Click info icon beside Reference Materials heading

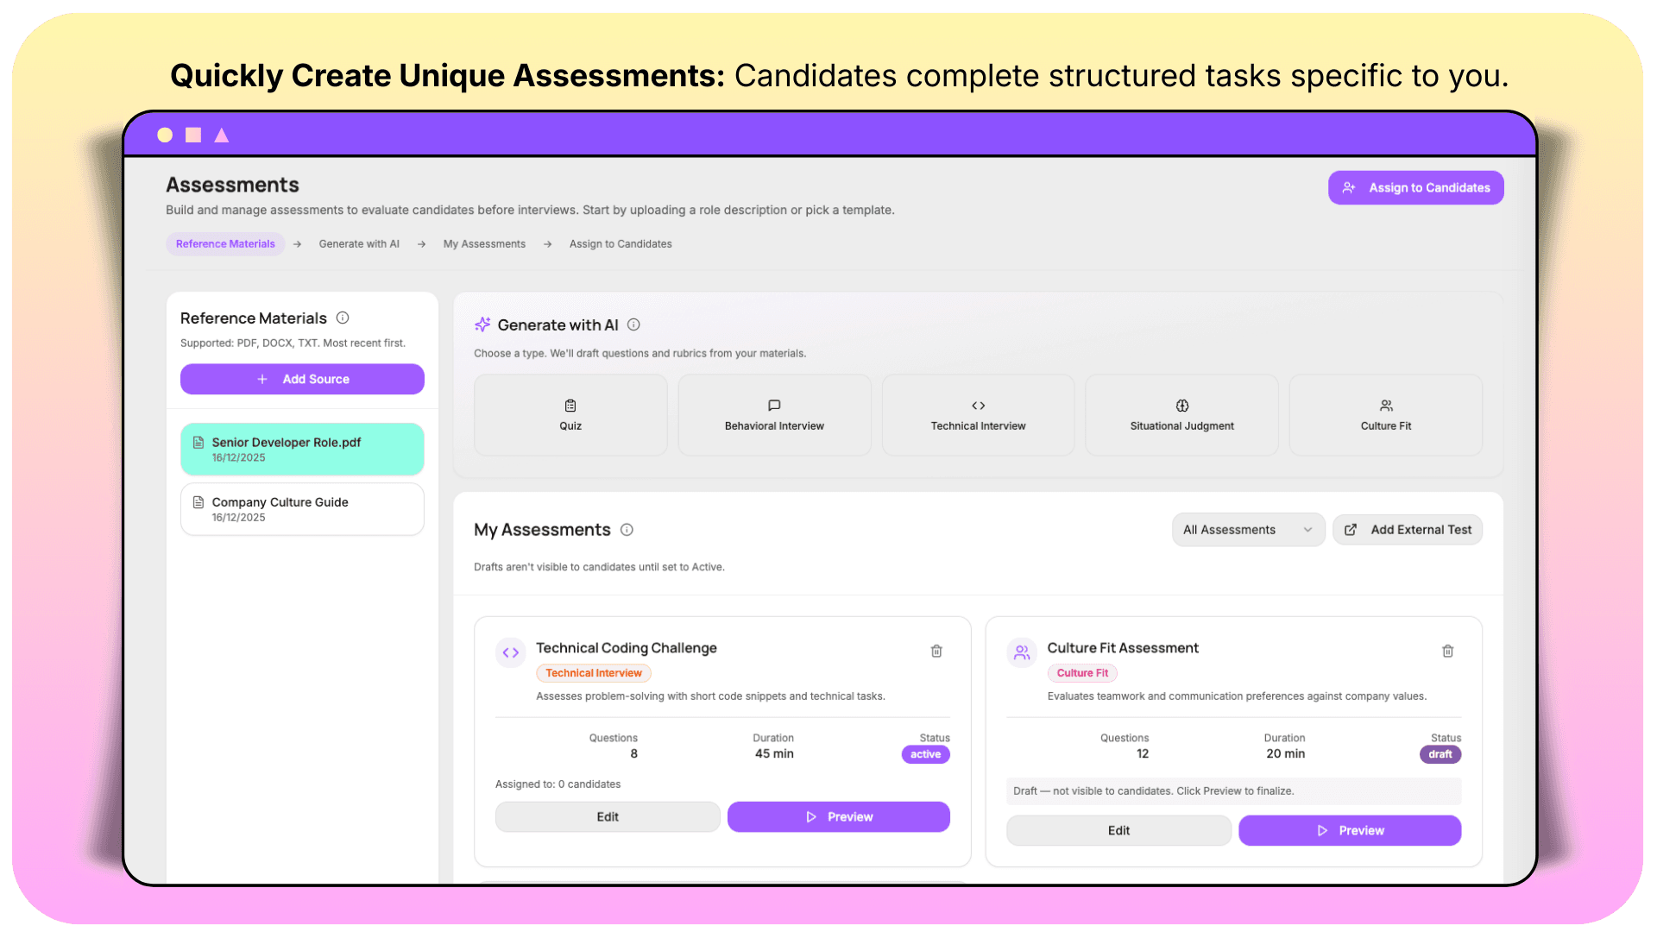[343, 318]
